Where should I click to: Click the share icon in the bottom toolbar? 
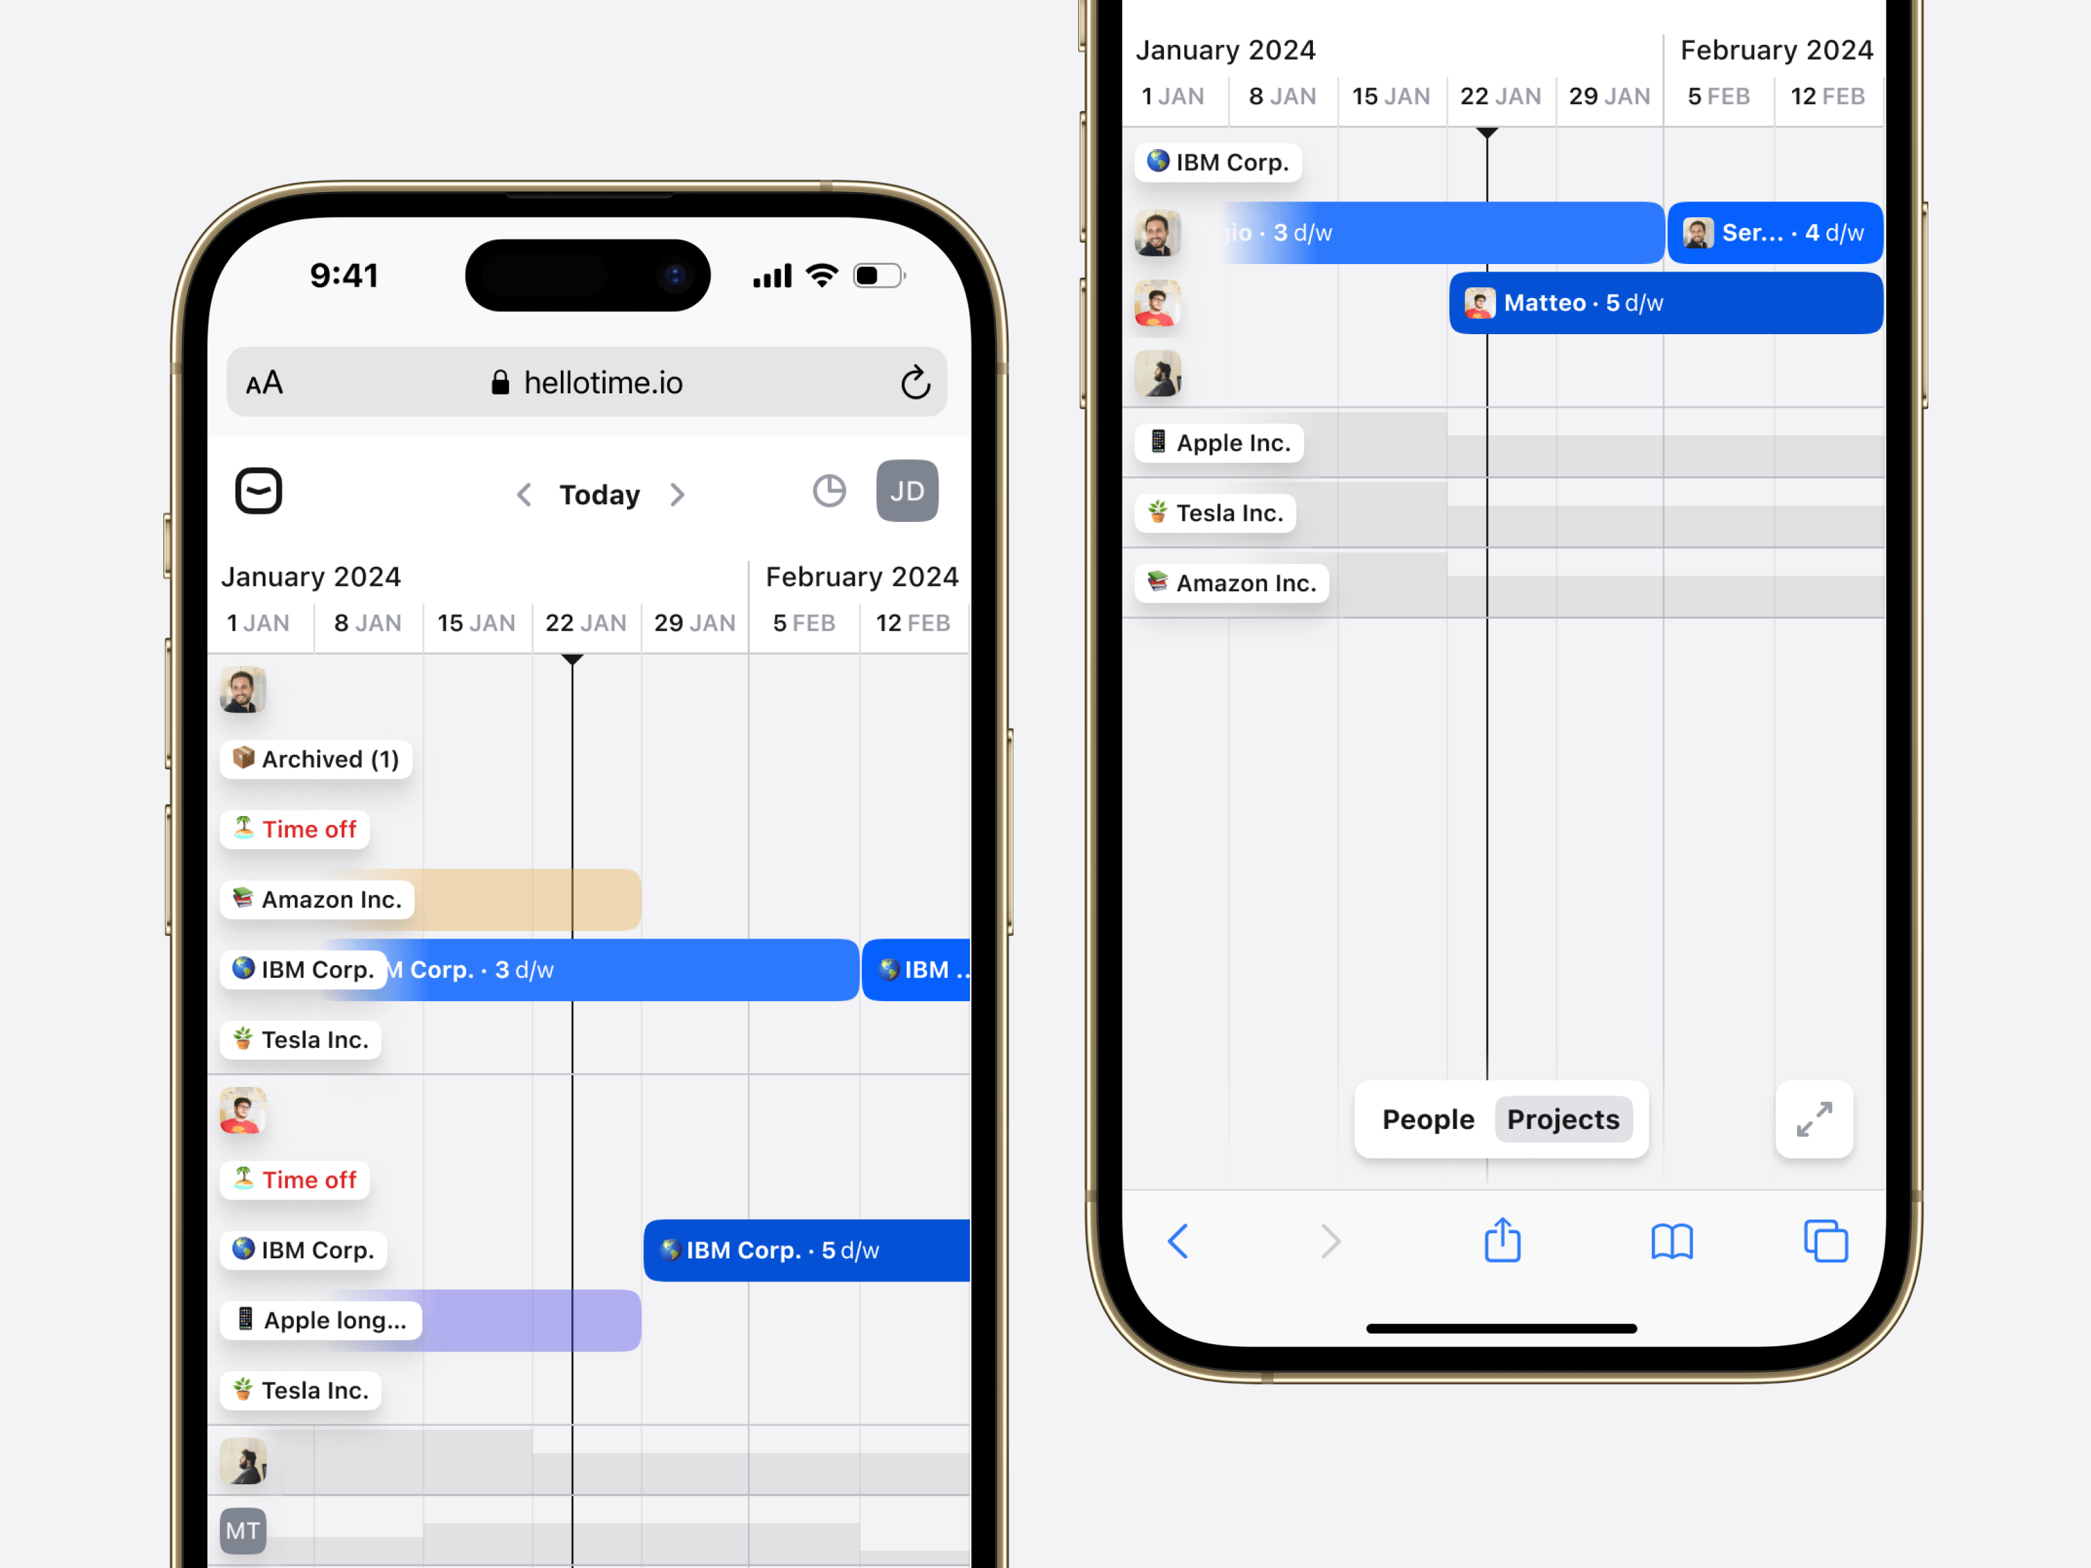click(x=1502, y=1239)
